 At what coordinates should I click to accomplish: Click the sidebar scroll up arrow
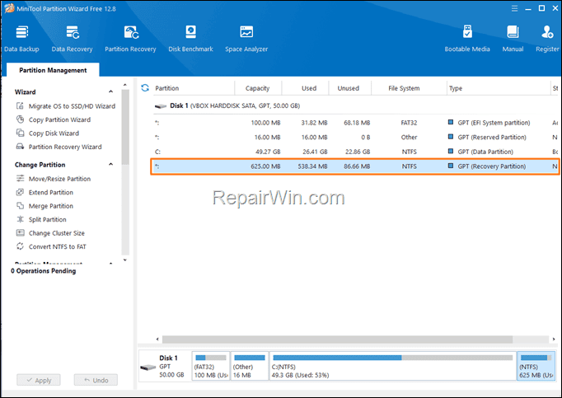coord(125,85)
